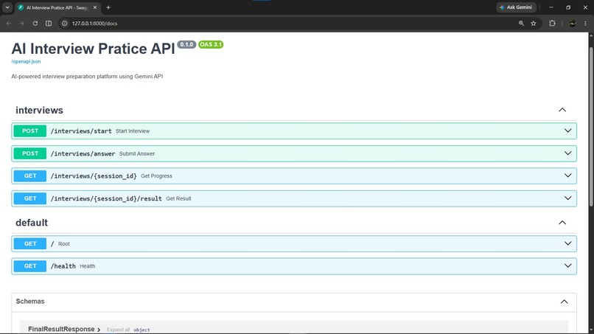Expand the FinalResultResponse schema arrow
Screen dimensions: 594x334
(99, 330)
